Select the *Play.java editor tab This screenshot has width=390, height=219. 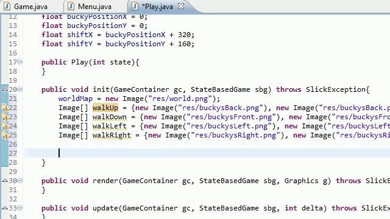coord(157,7)
